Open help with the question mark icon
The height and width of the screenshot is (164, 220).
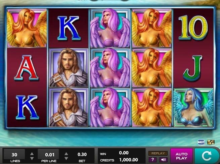[x=152, y=160]
